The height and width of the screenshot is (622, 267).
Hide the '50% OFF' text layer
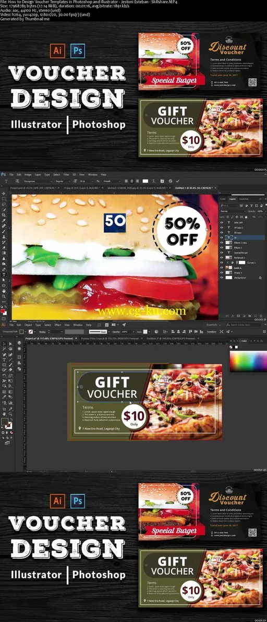(222, 222)
